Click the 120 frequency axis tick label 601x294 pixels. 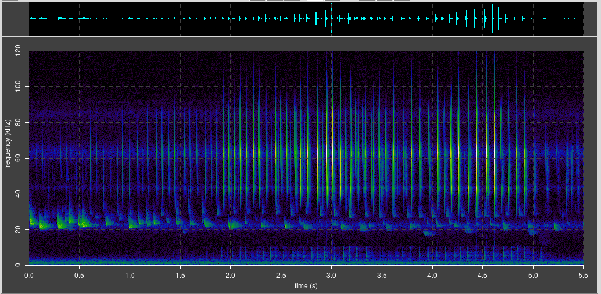19,51
